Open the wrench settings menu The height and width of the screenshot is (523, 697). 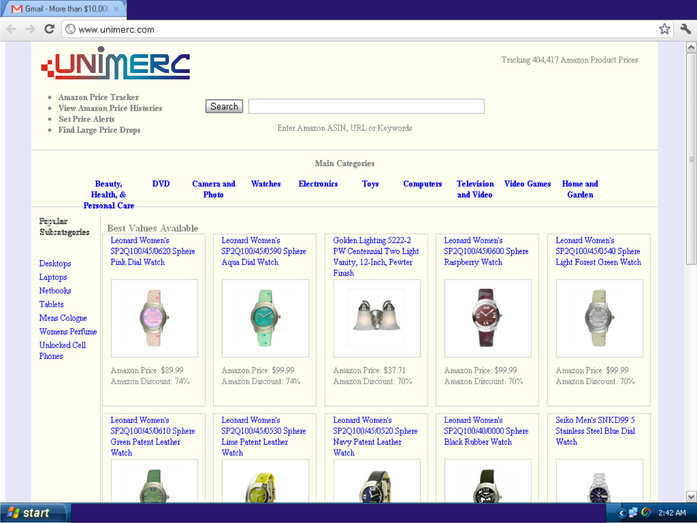pos(685,29)
